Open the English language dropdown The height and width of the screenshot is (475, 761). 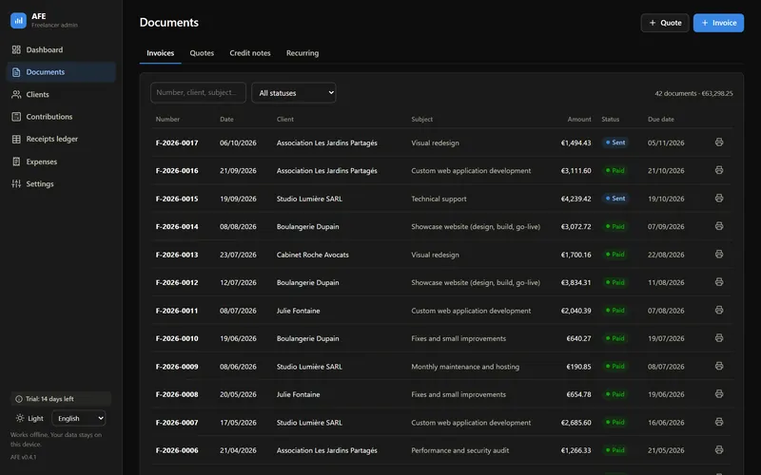point(79,418)
